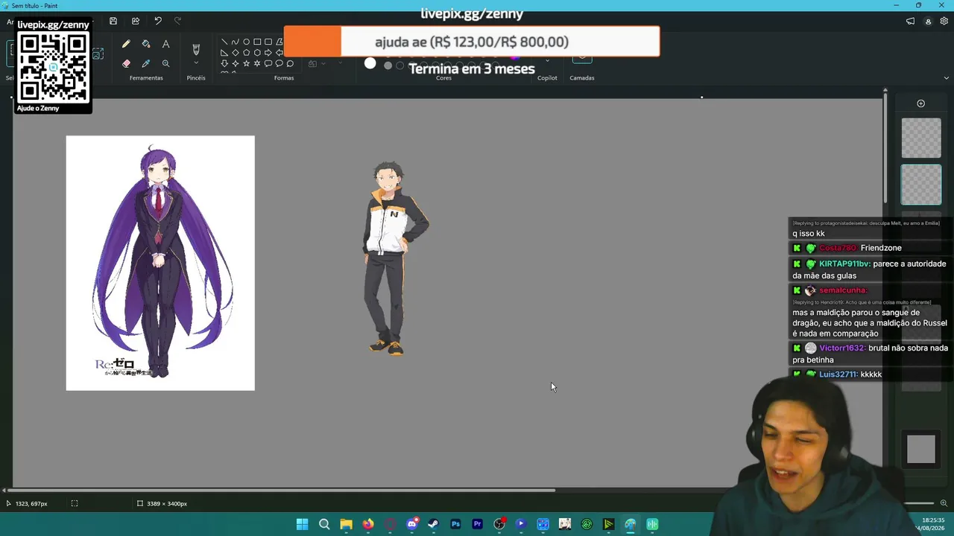Viewport: 954px width, 536px height.
Task: Open Photoshop from taskbar
Action: click(455, 524)
